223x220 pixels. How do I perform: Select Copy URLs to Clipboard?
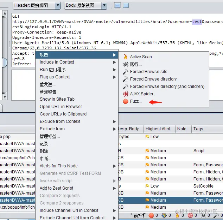77,114
